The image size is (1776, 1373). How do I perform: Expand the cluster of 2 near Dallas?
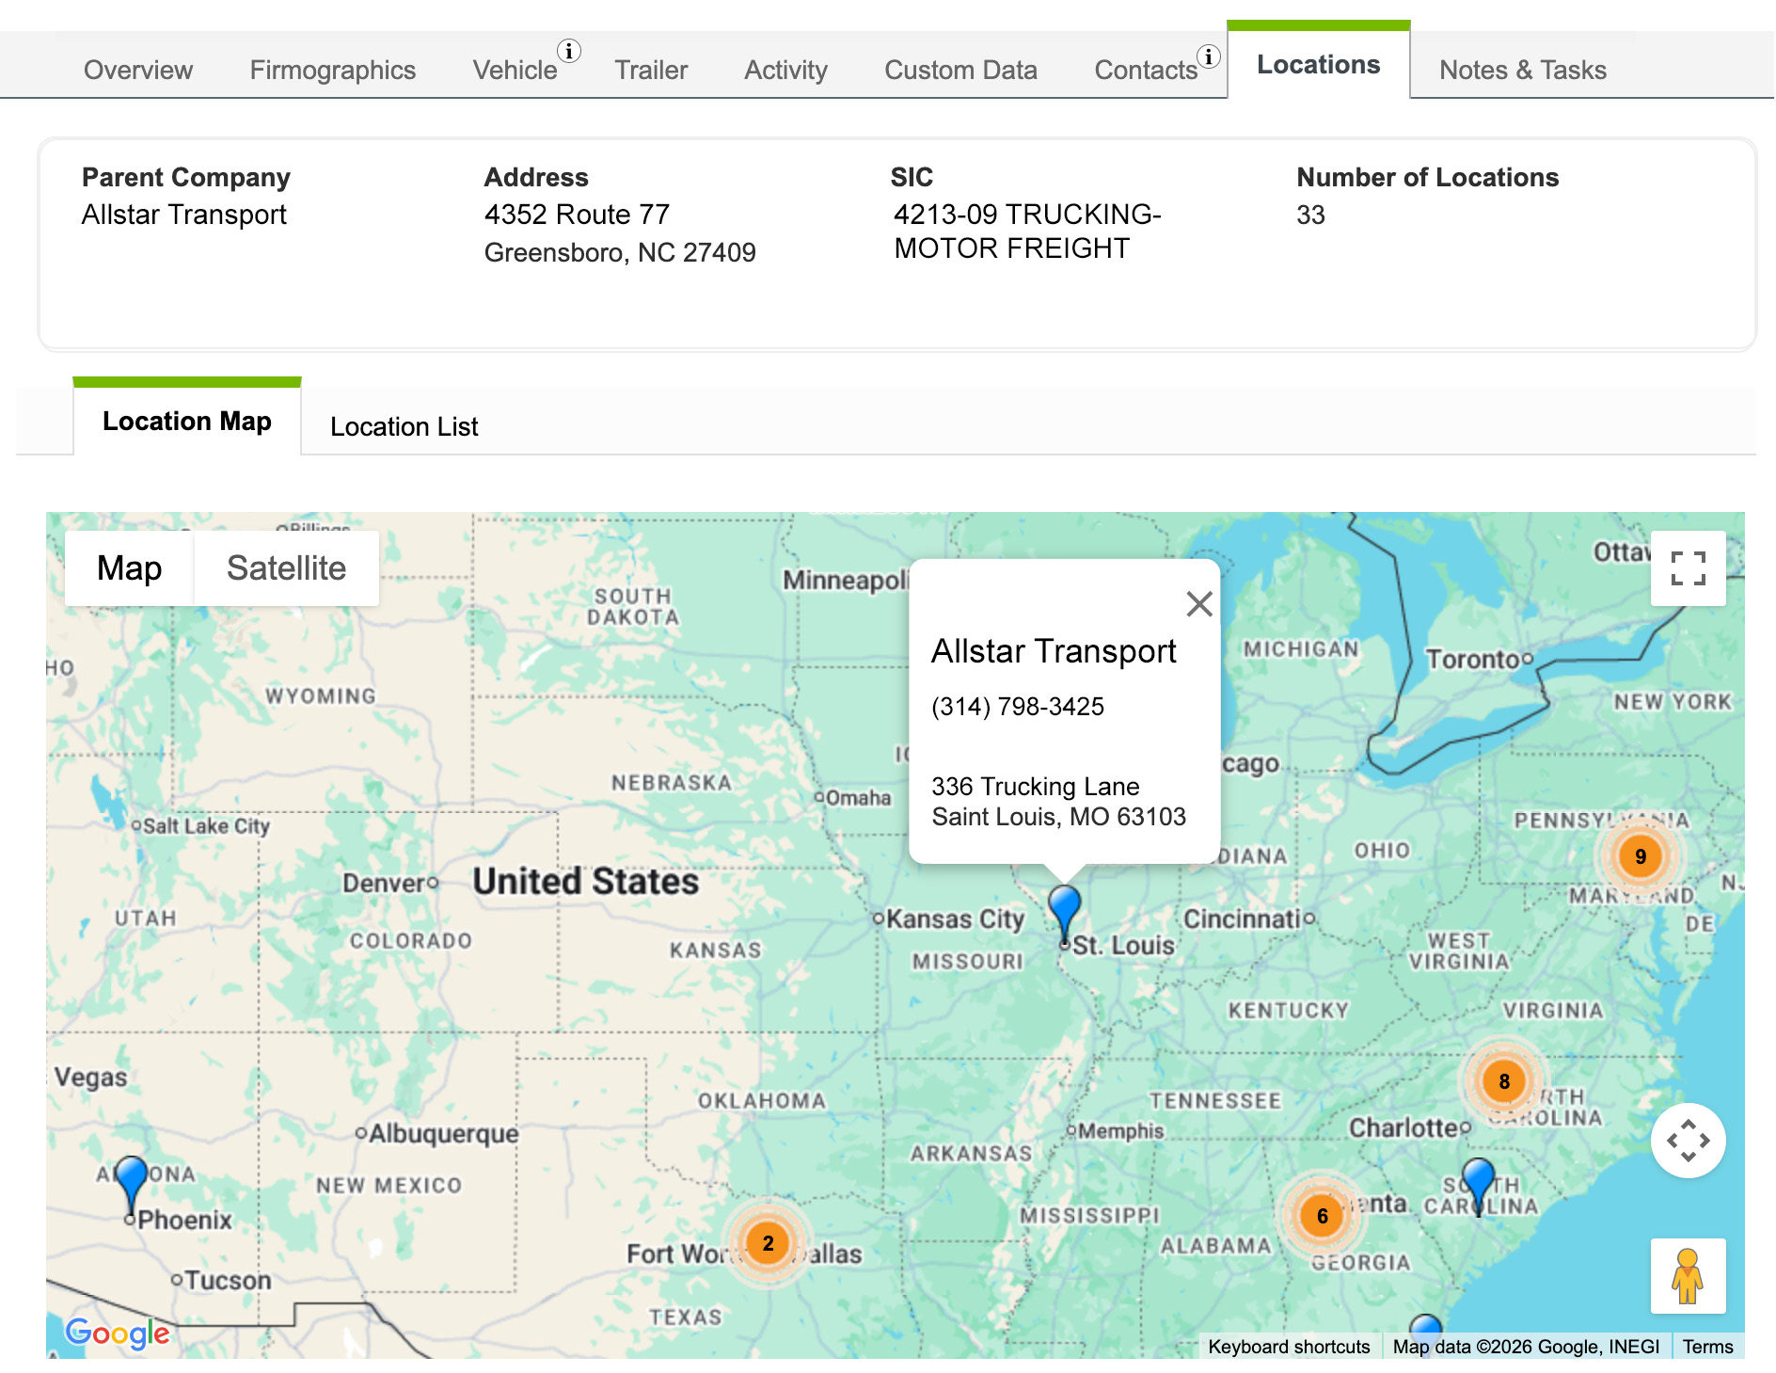pos(768,1243)
